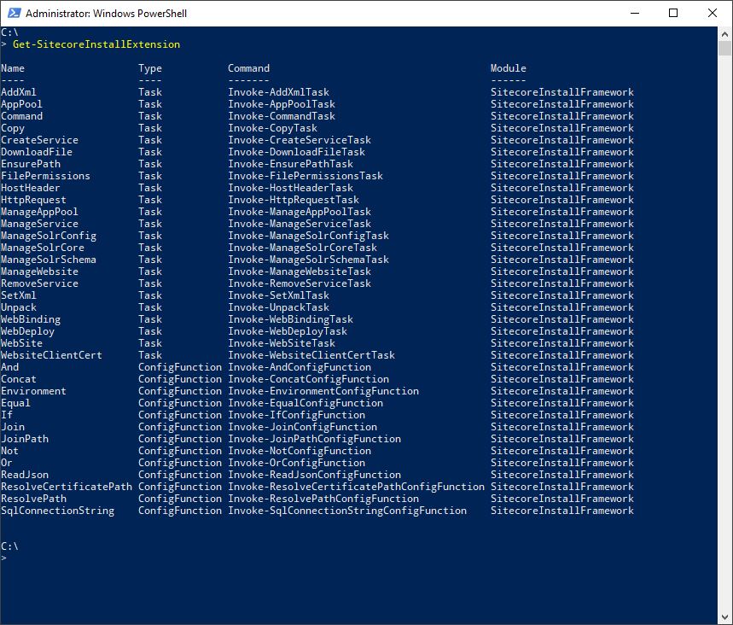Select Unpack in Name column
733x625 pixels.
pyautogui.click(x=19, y=307)
